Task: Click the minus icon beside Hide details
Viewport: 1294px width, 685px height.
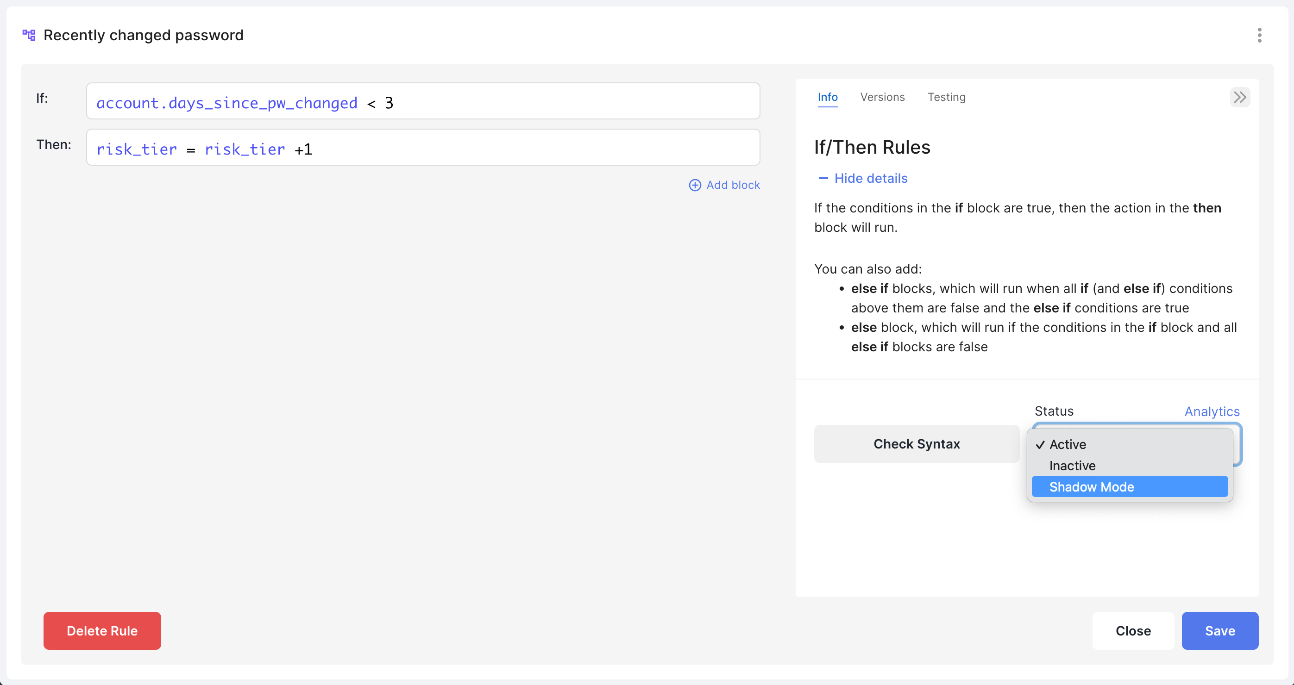Action: pyautogui.click(x=823, y=179)
